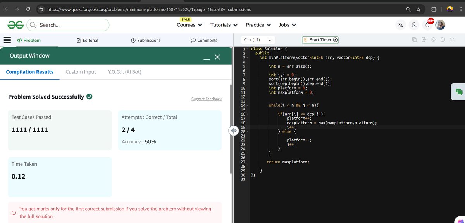Toggle dark mode moon icon
The image size is (465, 223).
click(414, 25)
